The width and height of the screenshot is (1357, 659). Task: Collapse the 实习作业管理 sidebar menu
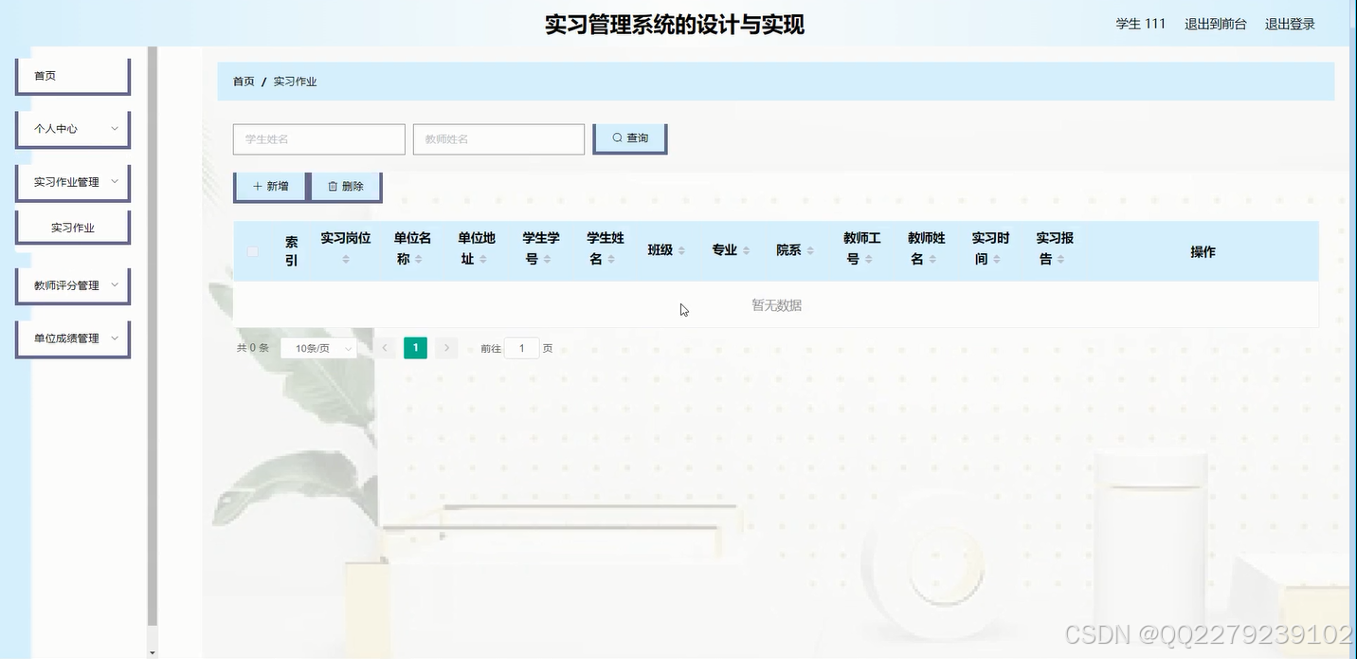point(73,181)
